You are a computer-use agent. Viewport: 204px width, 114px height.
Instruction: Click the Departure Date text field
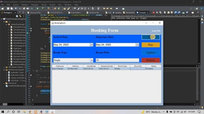[x=116, y=45]
